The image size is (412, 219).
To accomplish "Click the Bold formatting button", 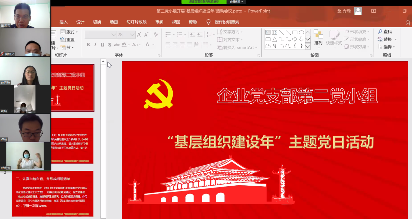I will (x=88, y=45).
